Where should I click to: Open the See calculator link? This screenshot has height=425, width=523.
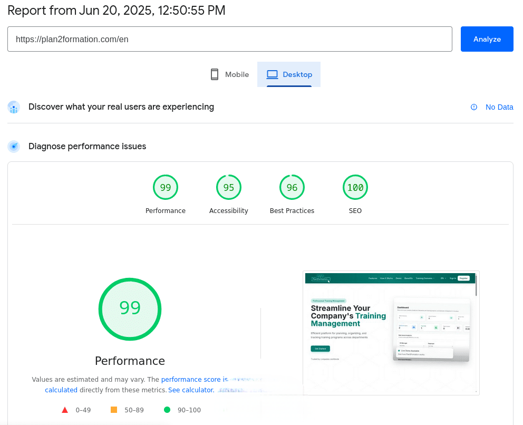click(191, 390)
